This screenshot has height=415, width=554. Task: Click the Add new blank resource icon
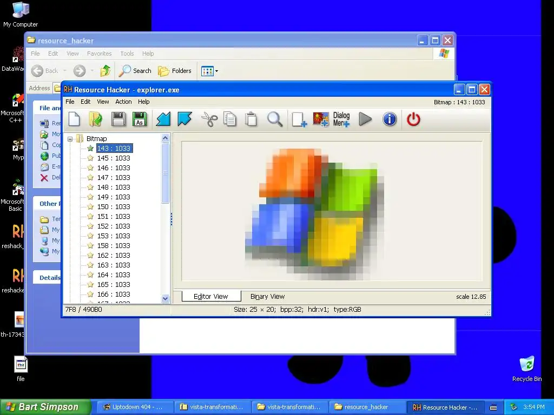click(x=299, y=119)
